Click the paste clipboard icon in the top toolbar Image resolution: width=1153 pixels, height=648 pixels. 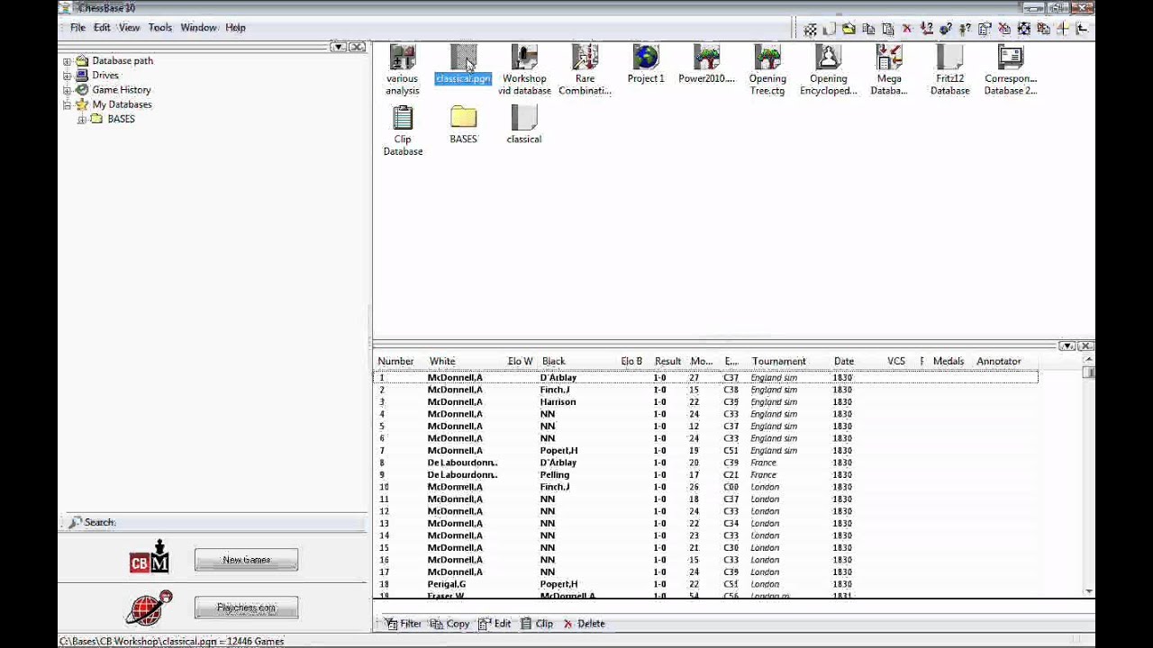click(888, 29)
